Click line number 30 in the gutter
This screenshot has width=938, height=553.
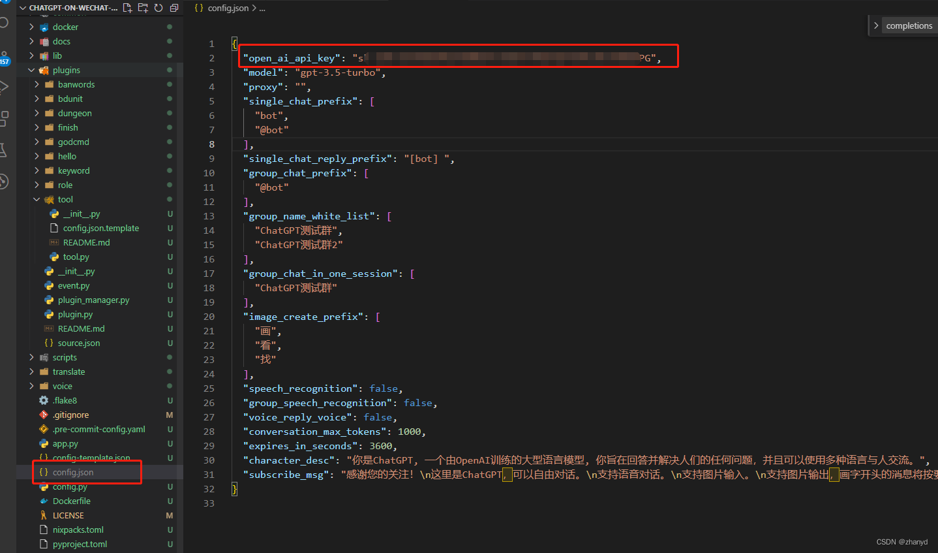pos(209,460)
